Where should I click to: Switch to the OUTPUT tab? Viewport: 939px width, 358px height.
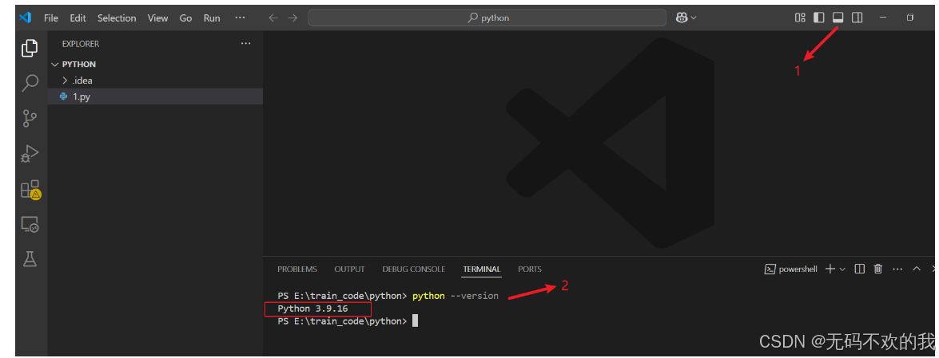click(x=350, y=269)
